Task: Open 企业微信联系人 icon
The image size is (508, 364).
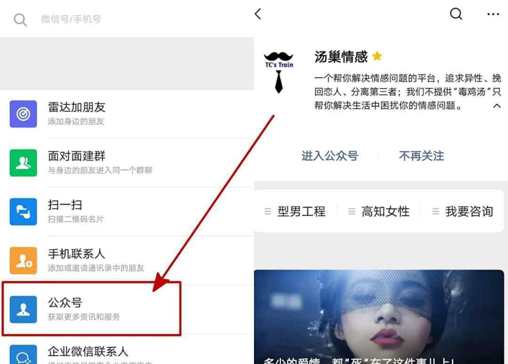Action: pos(24,355)
